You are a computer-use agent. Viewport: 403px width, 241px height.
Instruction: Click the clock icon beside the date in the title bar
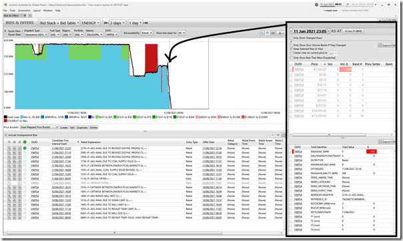tap(316, 5)
